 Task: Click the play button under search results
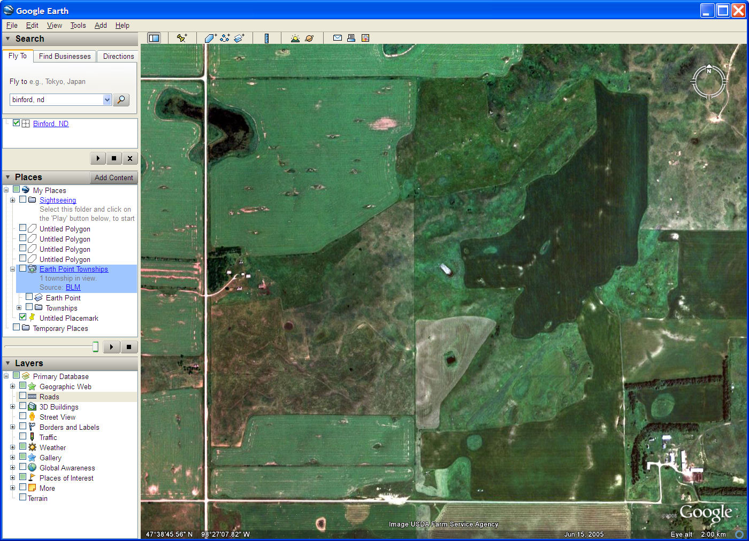(x=98, y=158)
